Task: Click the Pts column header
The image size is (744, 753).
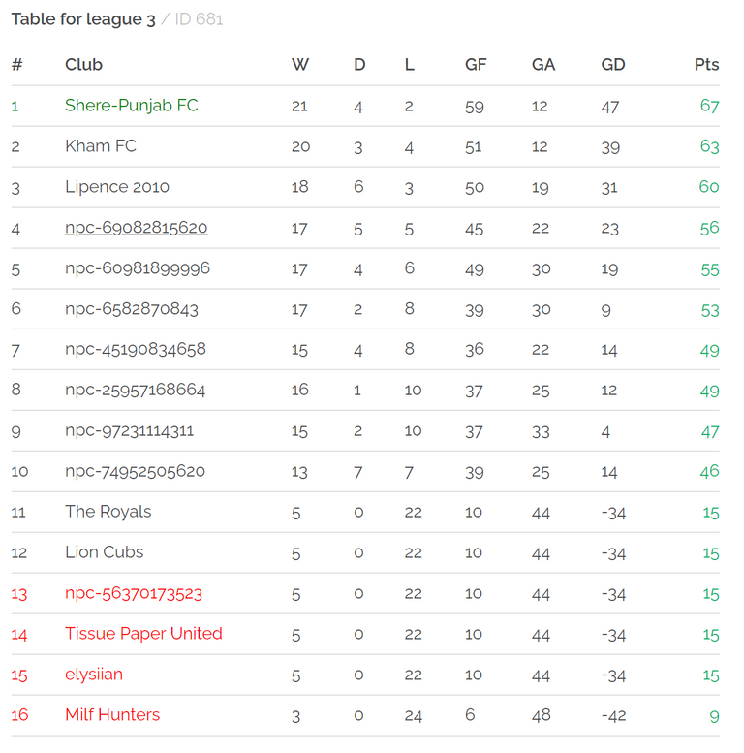Action: (706, 64)
